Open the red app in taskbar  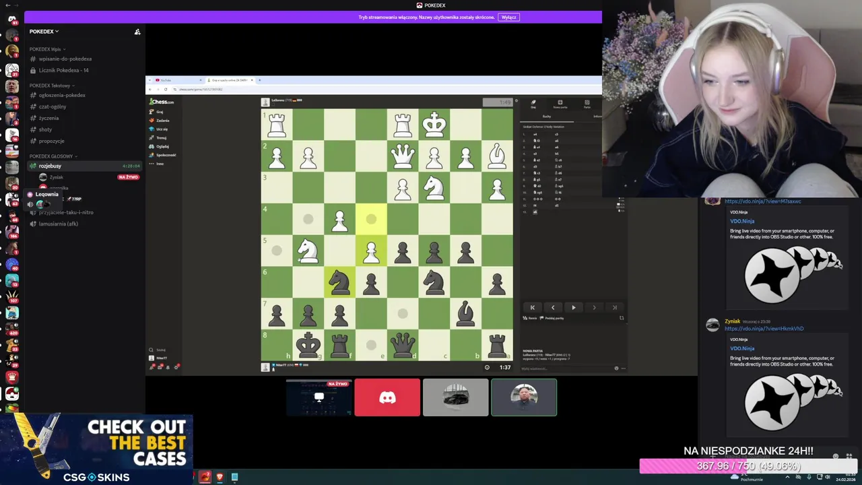[205, 477]
